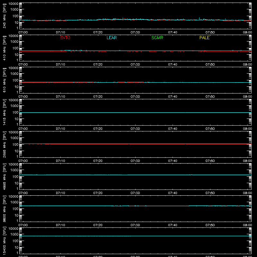Select the 610 MHz [SFU] axis label

pyautogui.click(x=4, y=80)
